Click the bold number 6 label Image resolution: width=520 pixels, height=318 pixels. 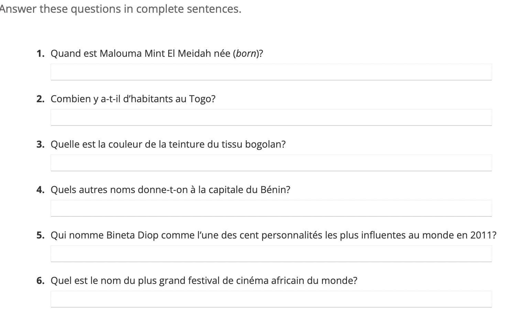pos(41,281)
